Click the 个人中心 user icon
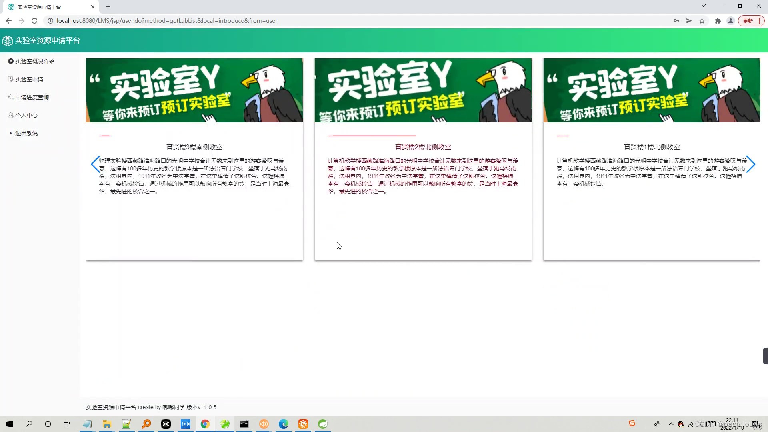The width and height of the screenshot is (768, 432). coord(11,115)
